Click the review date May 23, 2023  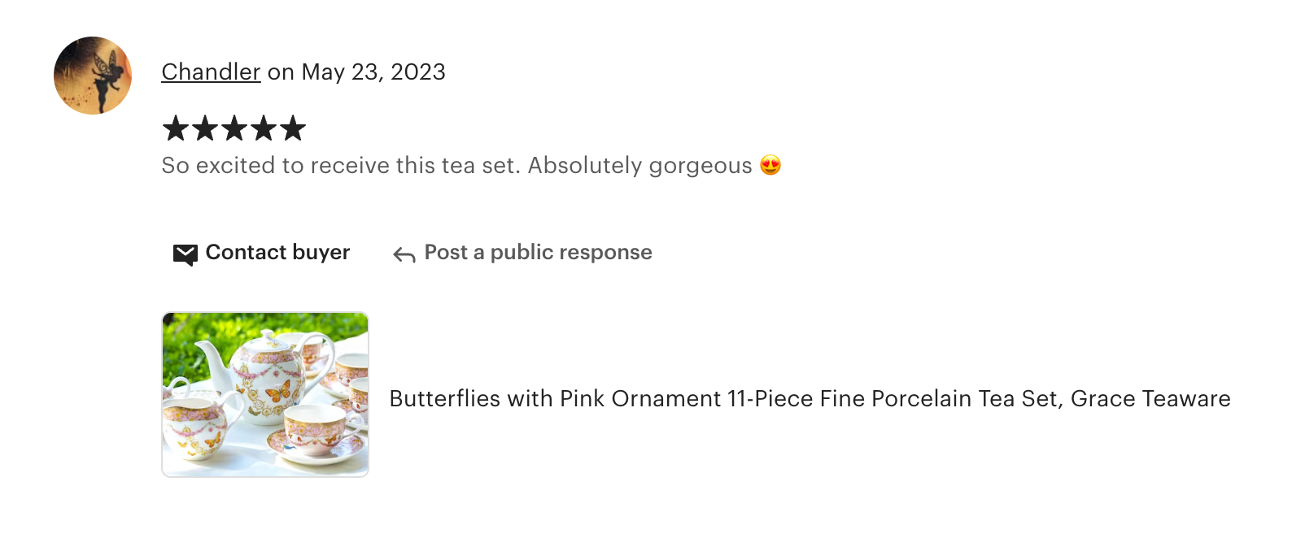tap(373, 72)
